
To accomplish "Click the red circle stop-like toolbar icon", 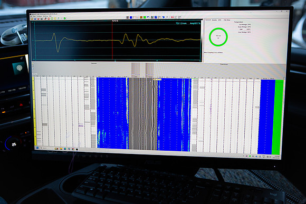I will [49, 18].
